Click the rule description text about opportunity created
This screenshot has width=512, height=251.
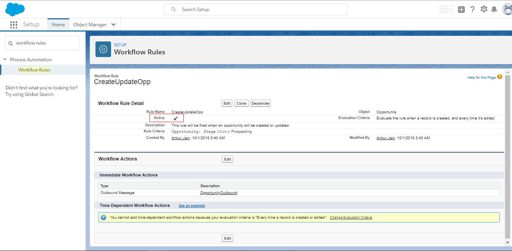pyautogui.click(x=231, y=125)
